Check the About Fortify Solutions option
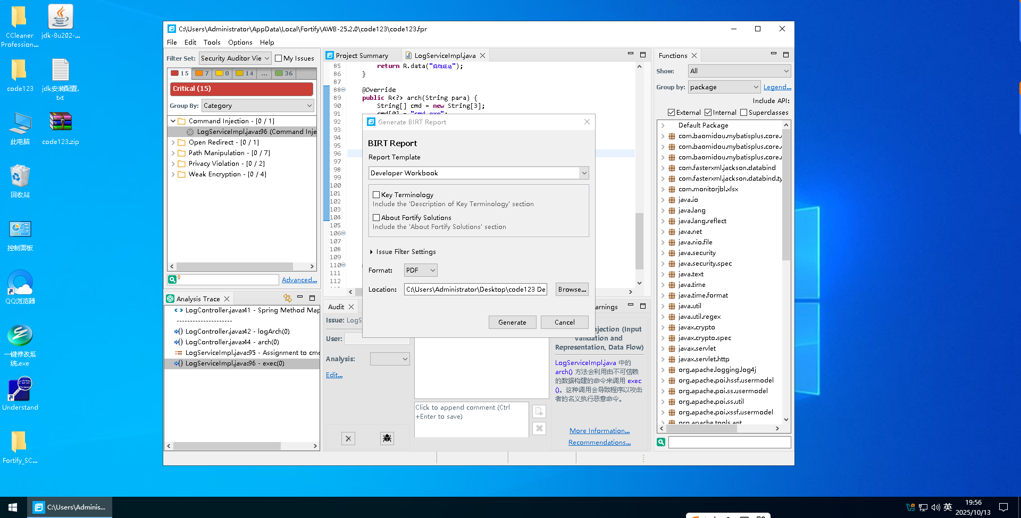The width and height of the screenshot is (1021, 518). tap(376, 218)
